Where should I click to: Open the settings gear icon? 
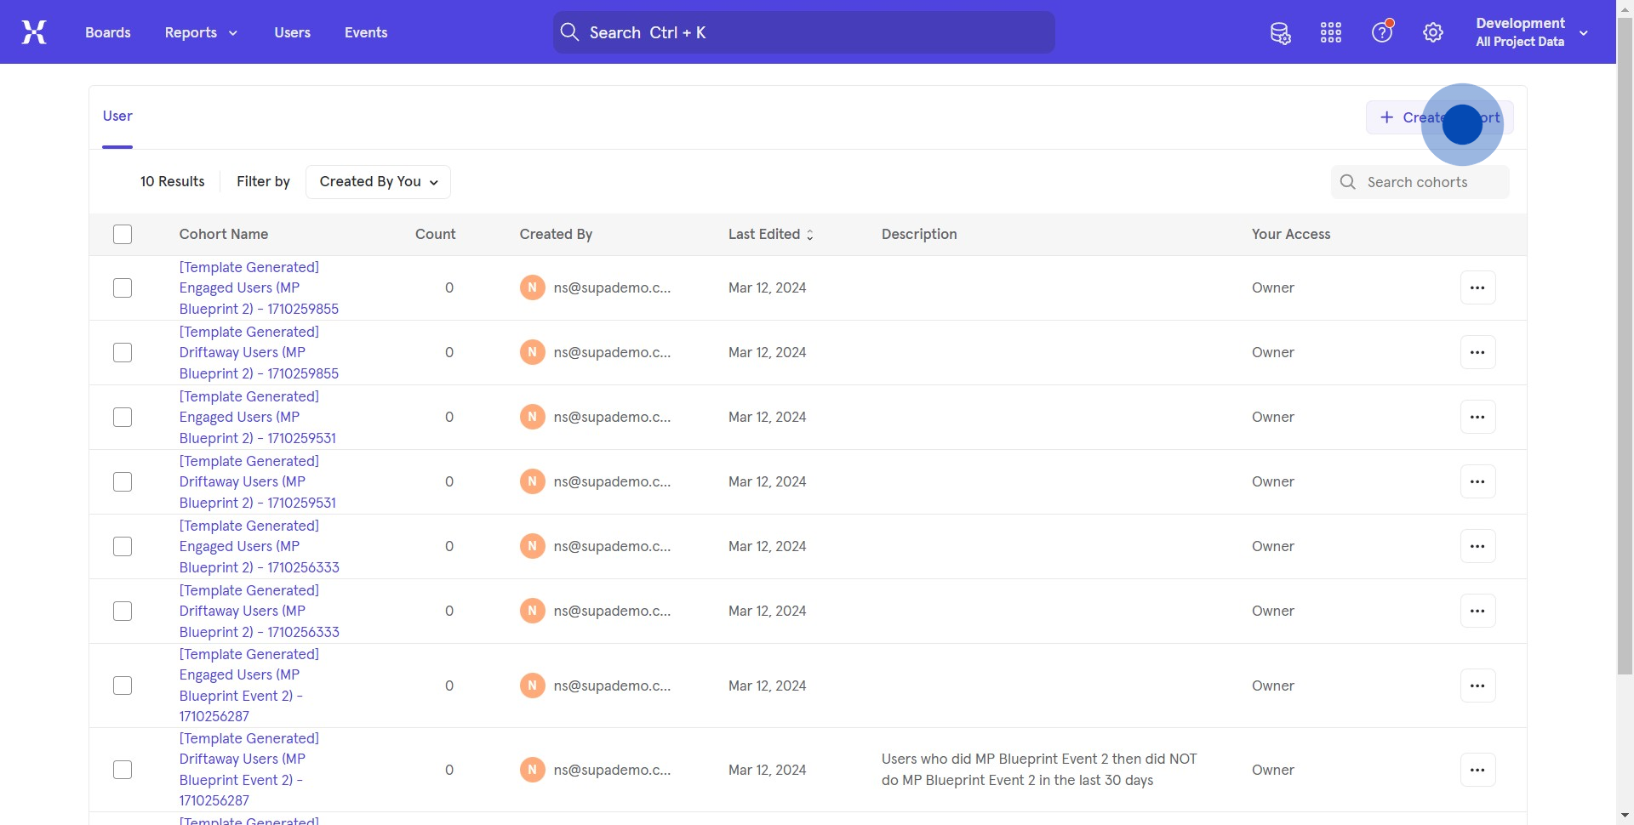pos(1433,33)
